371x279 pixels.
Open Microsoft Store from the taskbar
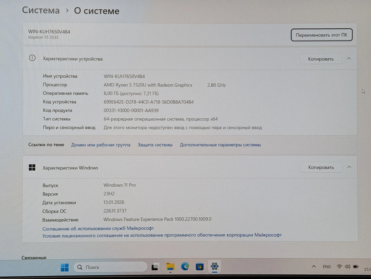tap(200, 267)
